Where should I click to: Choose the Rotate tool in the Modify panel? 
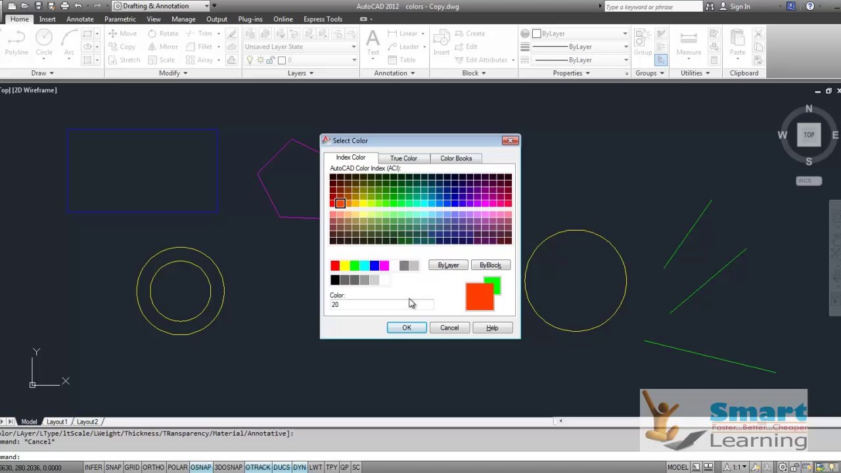pos(163,34)
